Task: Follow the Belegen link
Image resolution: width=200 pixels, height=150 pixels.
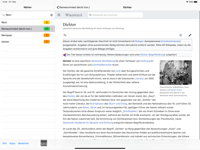Action: tap(139, 41)
